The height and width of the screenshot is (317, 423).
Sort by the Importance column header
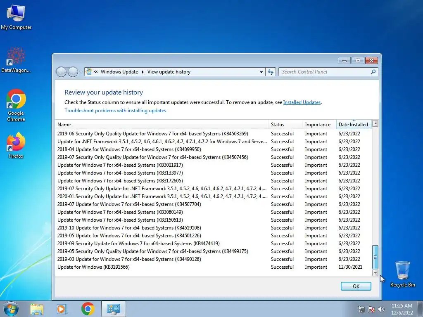(319, 125)
